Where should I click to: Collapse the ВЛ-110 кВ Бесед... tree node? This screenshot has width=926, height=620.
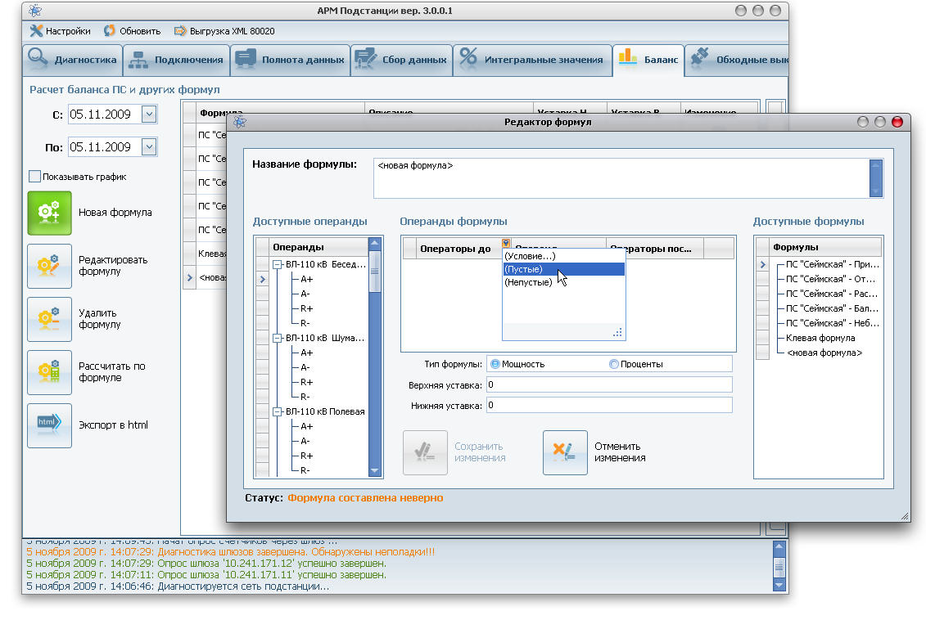(x=278, y=265)
